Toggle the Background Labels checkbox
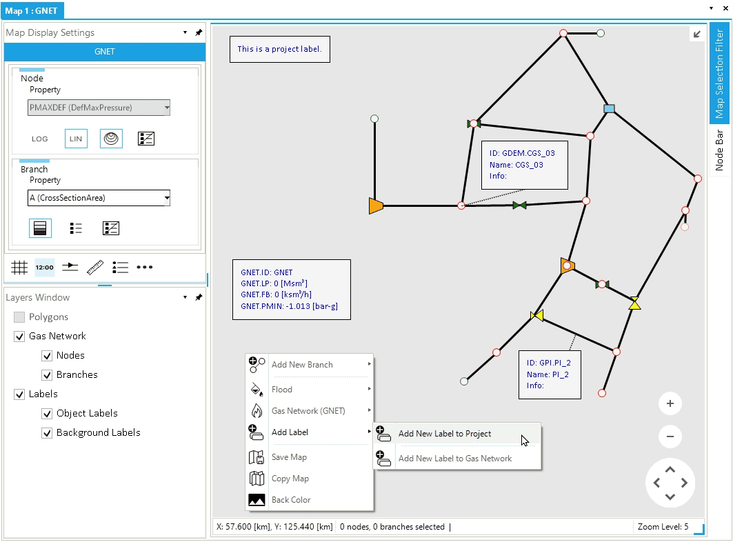The height and width of the screenshot is (542, 733). coord(47,433)
